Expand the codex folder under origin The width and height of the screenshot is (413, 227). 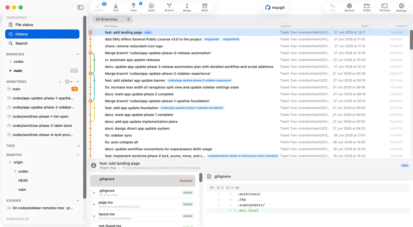click(15, 171)
